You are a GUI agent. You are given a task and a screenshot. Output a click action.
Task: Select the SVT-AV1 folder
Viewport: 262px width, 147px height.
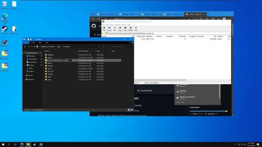pyautogui.click(x=50, y=71)
